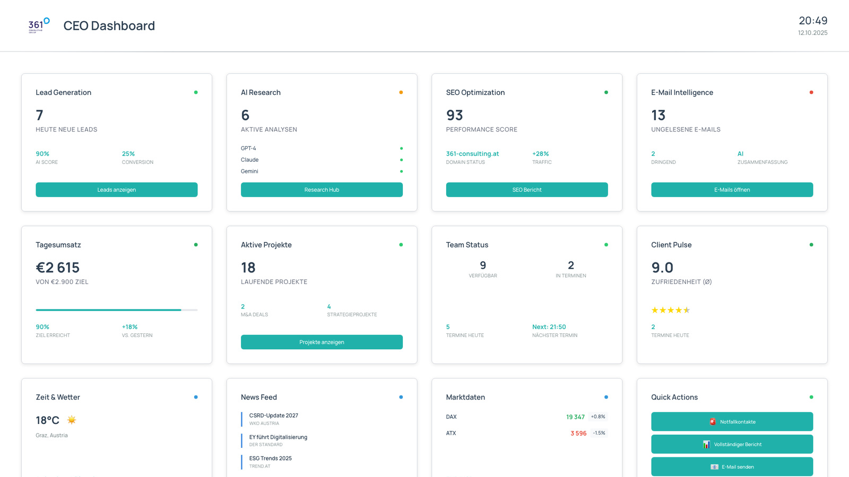Open Leads anzeigen button

[x=117, y=190]
